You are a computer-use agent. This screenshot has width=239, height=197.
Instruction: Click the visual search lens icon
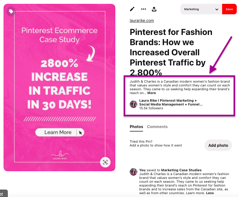(x=105, y=162)
